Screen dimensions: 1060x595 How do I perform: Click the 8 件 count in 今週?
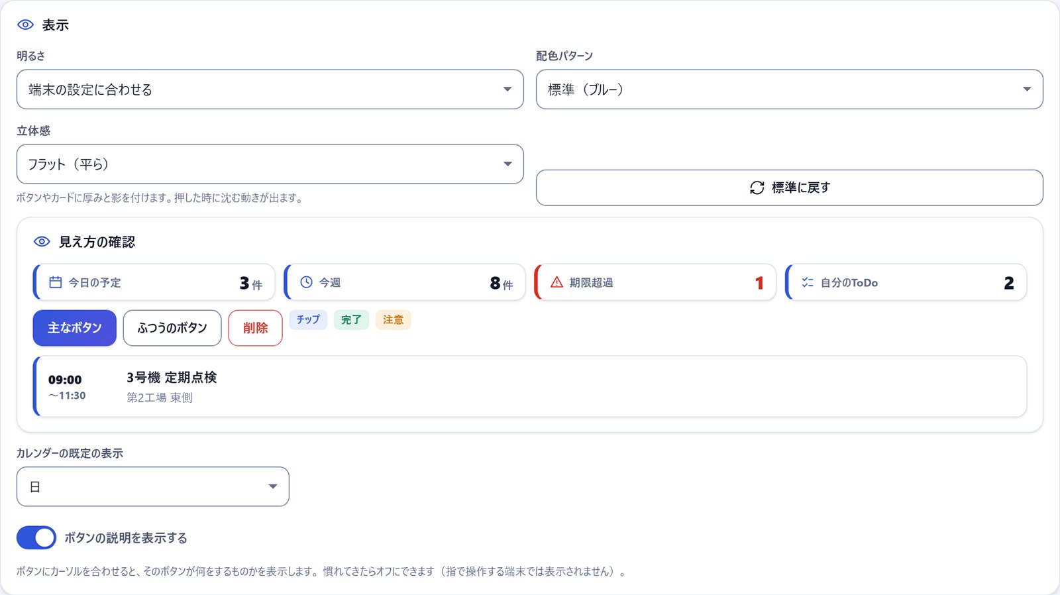point(502,283)
